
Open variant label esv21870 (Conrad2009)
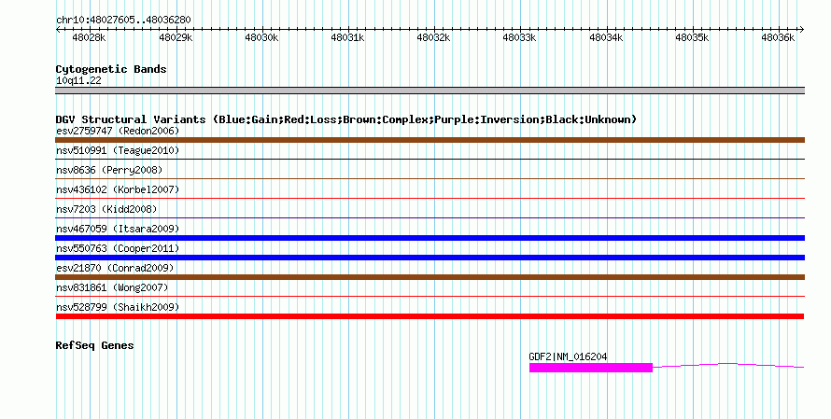pos(115,268)
